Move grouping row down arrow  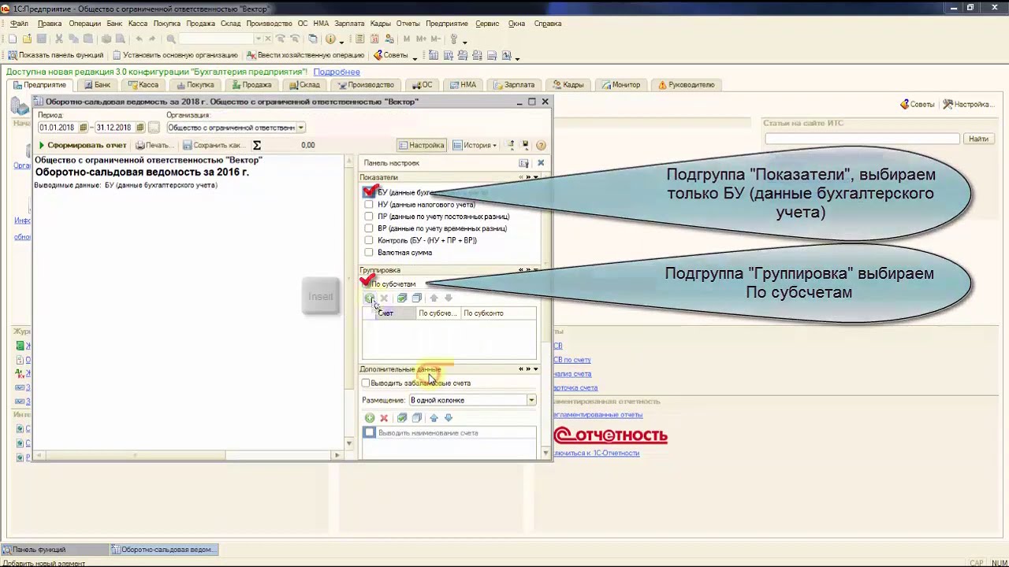click(x=449, y=298)
